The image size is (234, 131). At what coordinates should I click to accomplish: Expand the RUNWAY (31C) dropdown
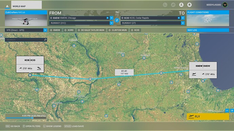[112, 23]
